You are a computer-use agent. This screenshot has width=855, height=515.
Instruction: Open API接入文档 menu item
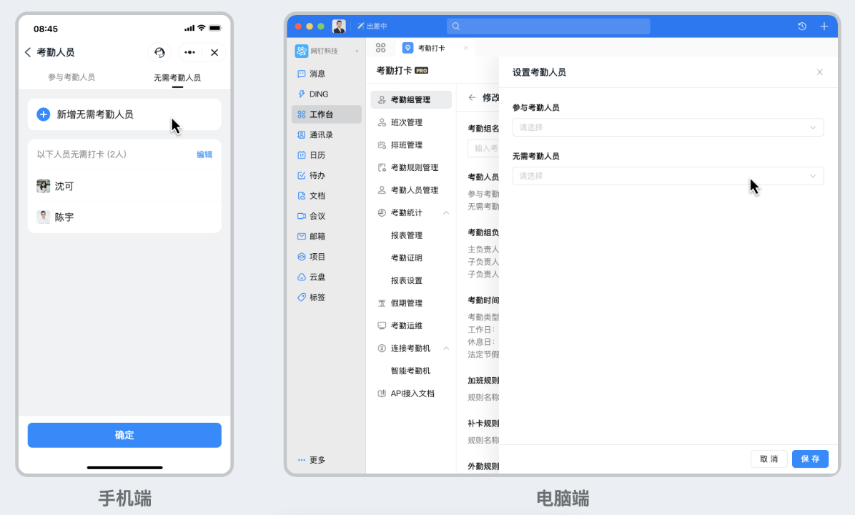click(410, 393)
